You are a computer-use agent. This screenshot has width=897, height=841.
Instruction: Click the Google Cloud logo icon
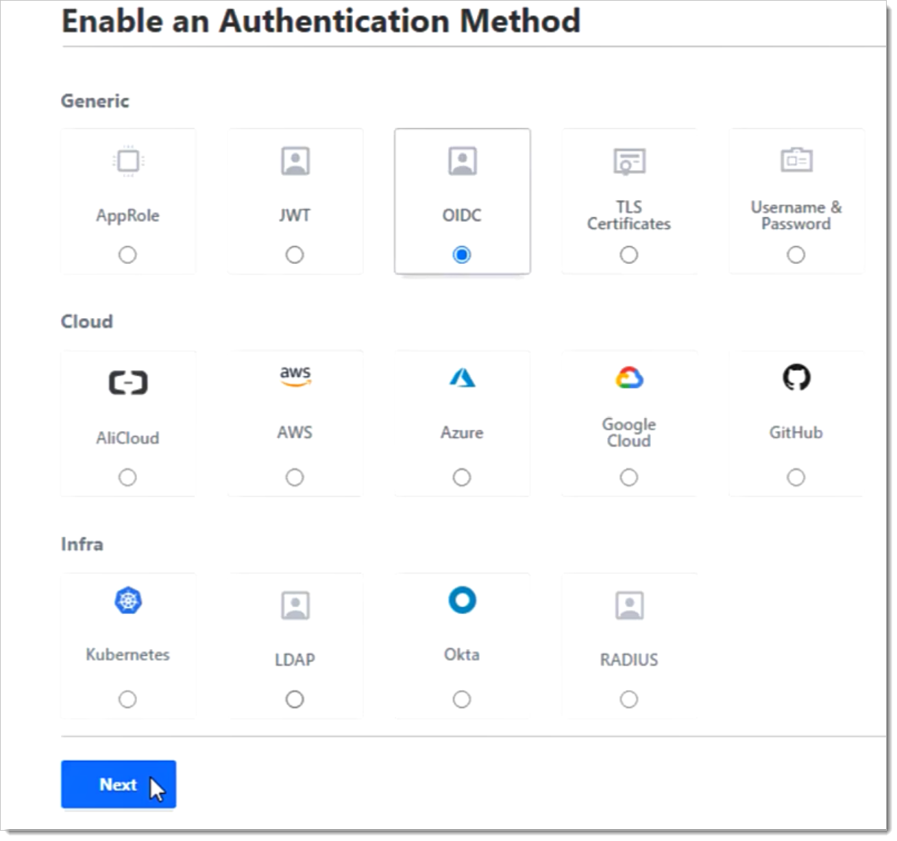coord(629,378)
